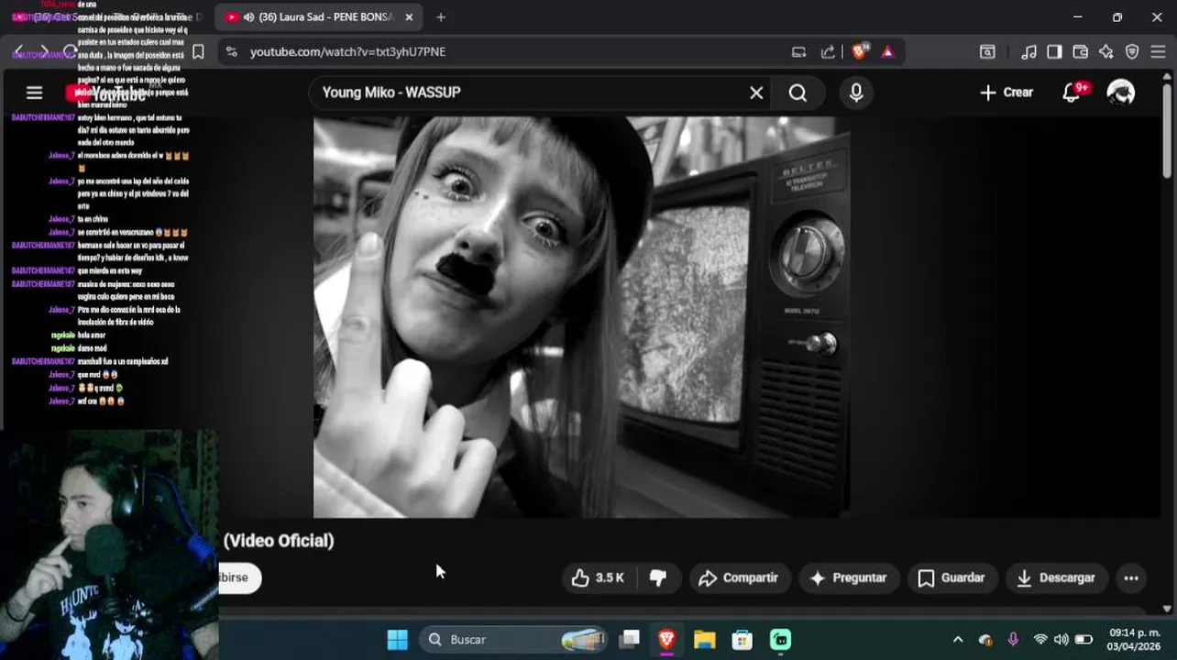Reload the page with the refresh icon
The height and width of the screenshot is (660, 1177).
click(70, 51)
